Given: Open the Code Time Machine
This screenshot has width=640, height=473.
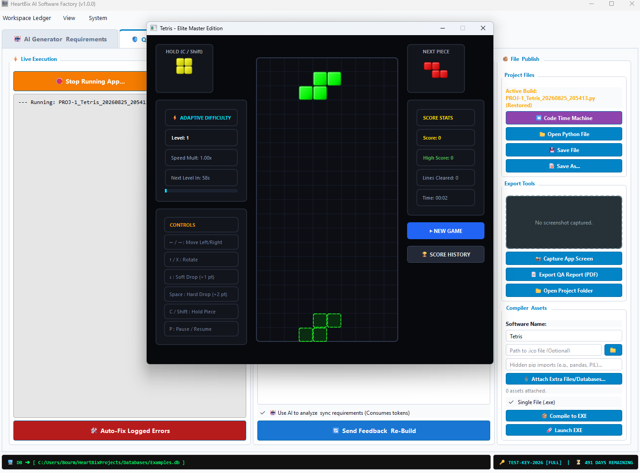Looking at the screenshot, I should click(x=564, y=118).
